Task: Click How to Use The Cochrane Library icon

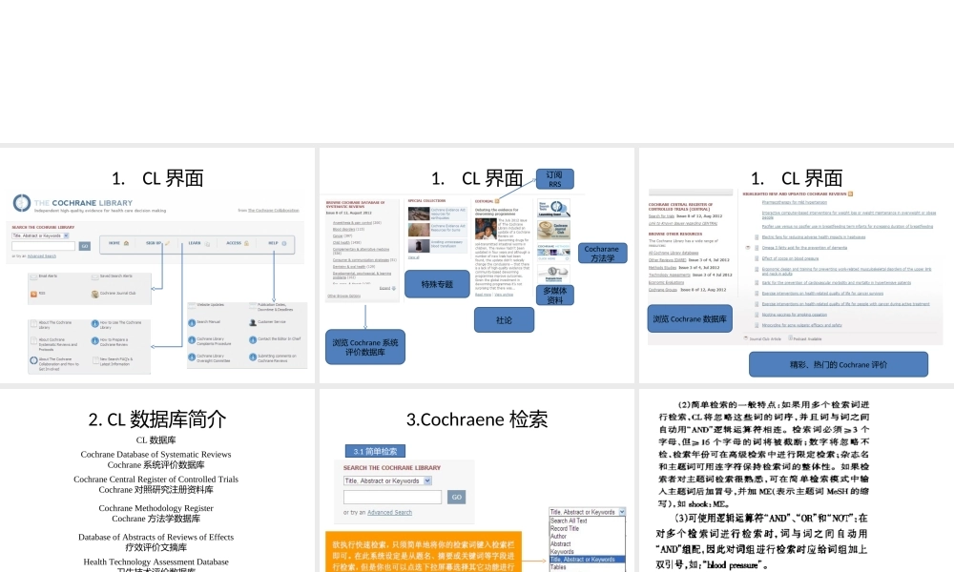Action: (x=94, y=324)
